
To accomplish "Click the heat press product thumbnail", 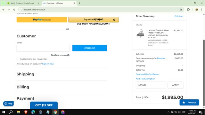I will pyautogui.click(x=140, y=33).
